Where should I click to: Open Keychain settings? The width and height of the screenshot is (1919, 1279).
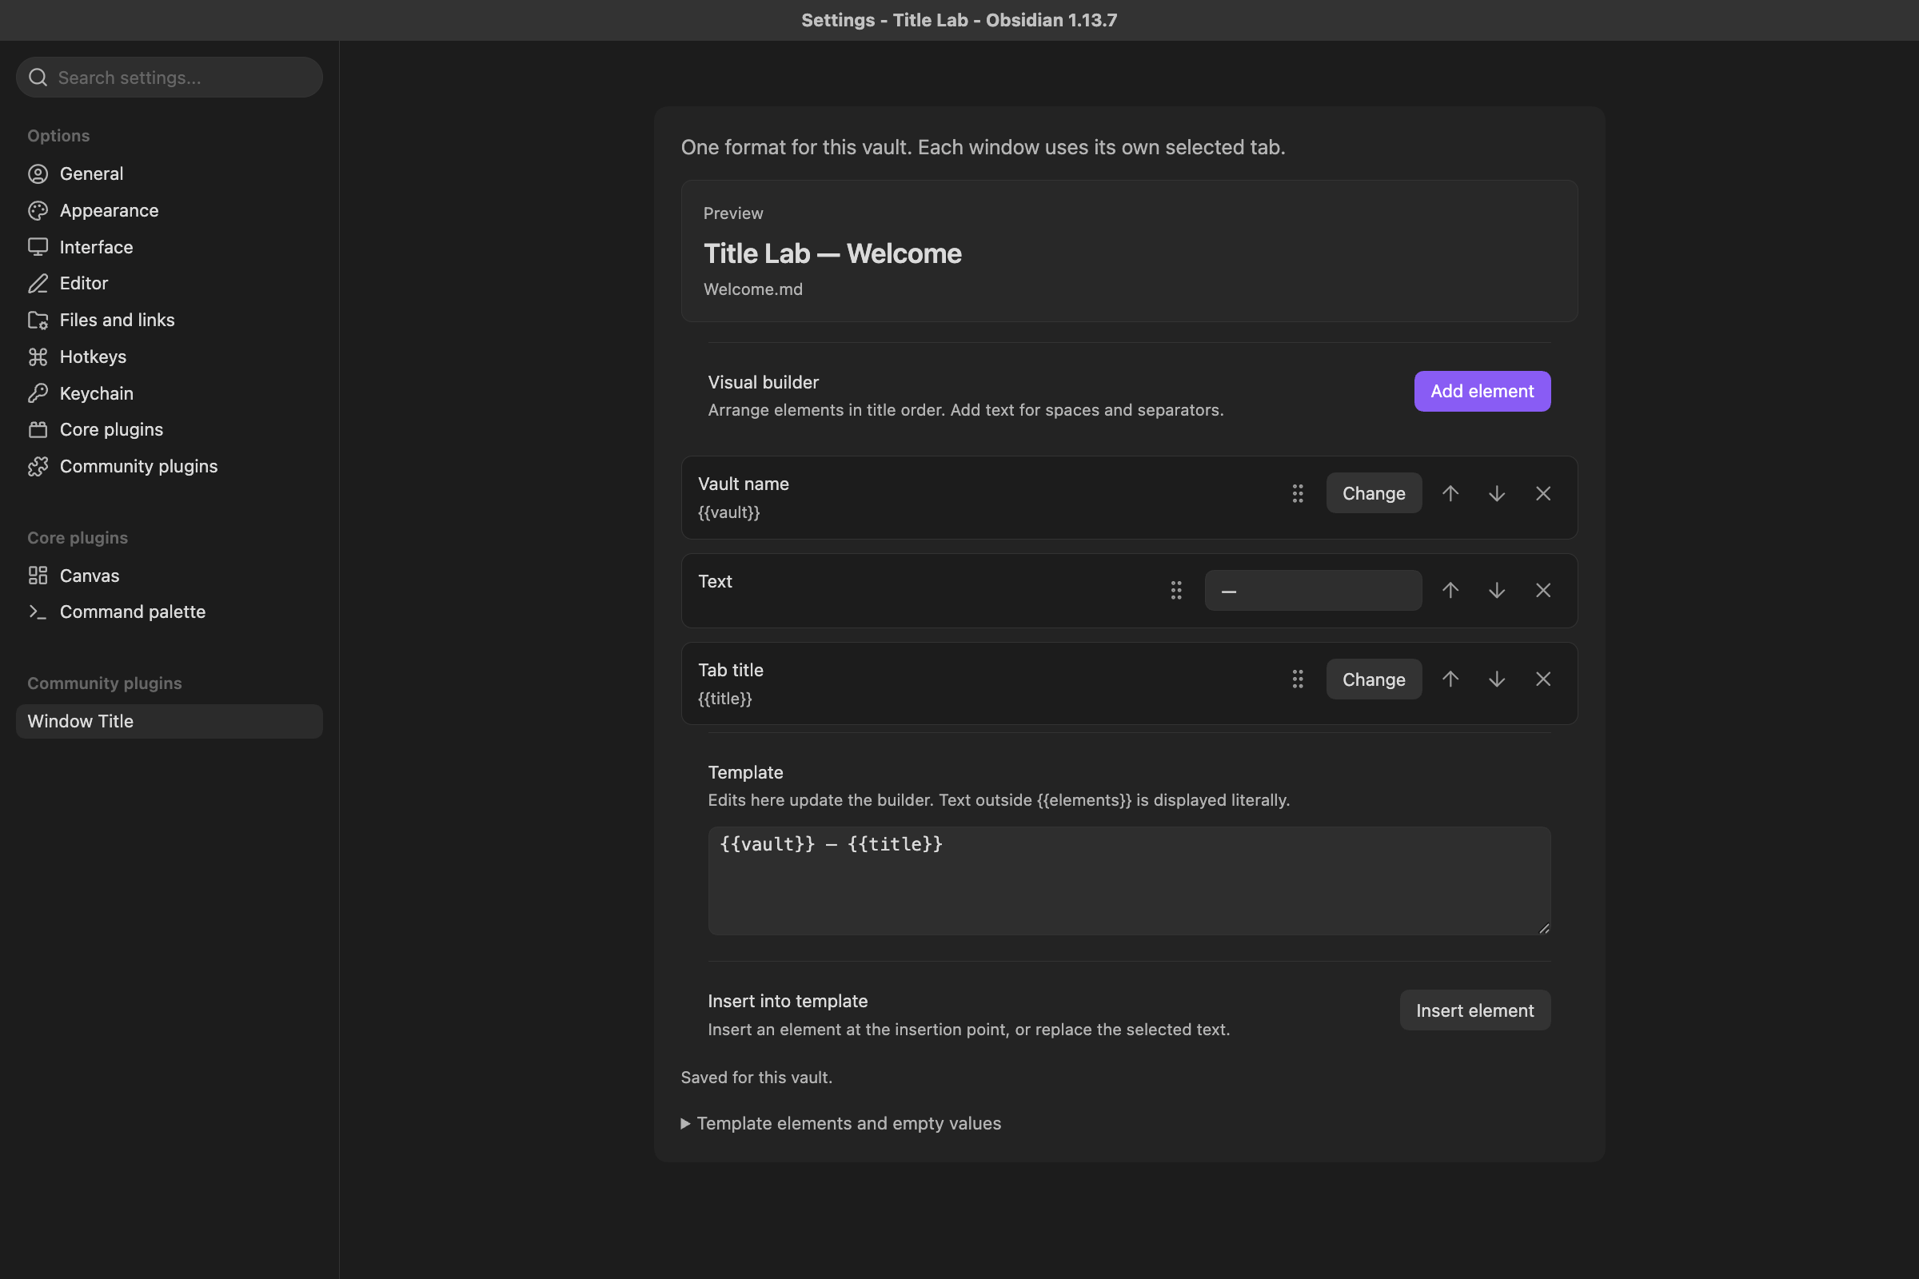[x=170, y=393]
